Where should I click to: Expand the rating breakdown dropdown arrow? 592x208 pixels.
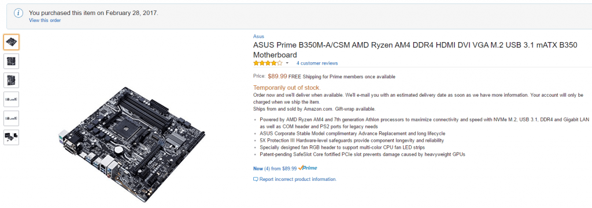coord(287,63)
